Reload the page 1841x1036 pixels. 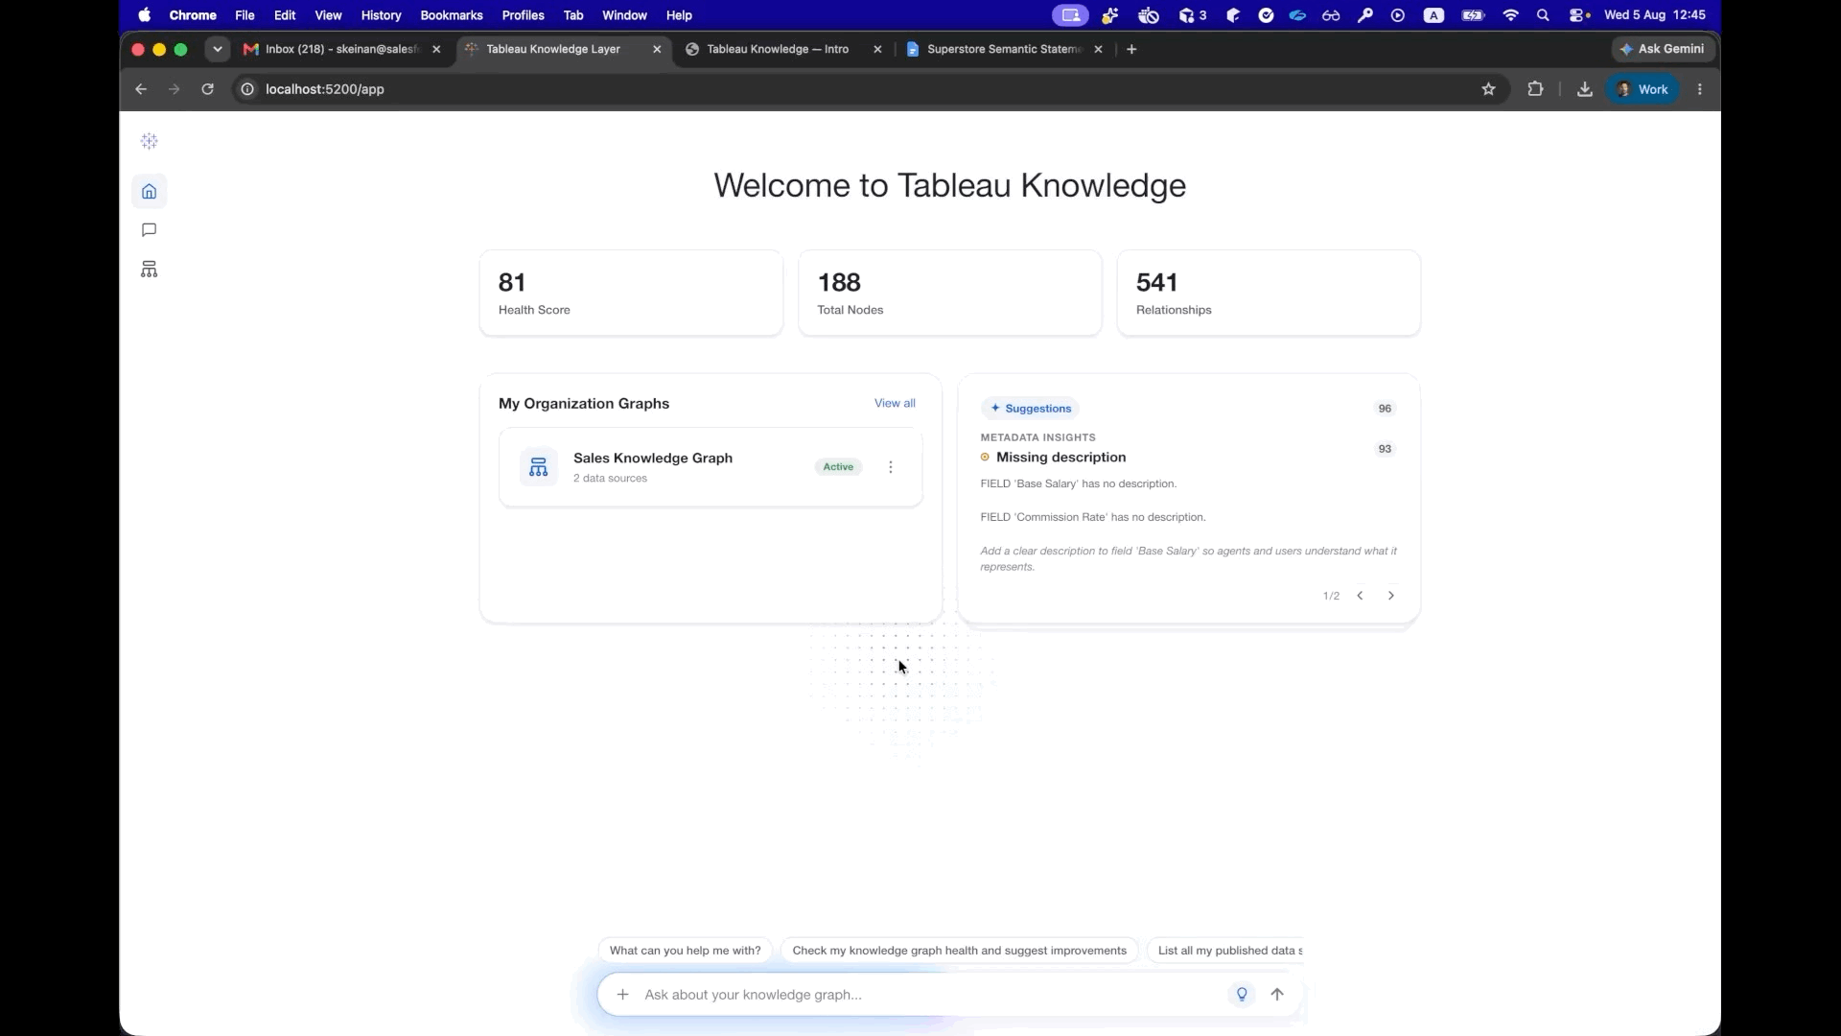point(207,89)
